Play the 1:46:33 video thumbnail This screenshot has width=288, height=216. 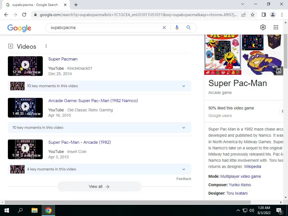(25, 108)
